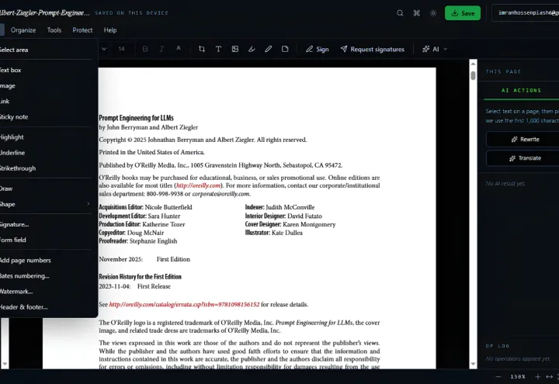
Task: Click the fit width arrows icon
Action: (550, 376)
